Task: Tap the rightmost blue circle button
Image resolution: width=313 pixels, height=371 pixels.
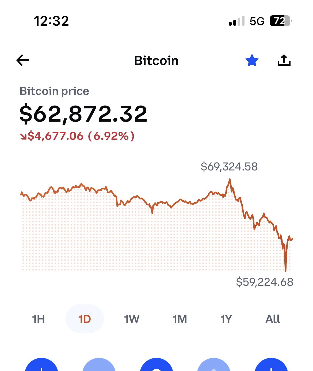Action: 271,366
